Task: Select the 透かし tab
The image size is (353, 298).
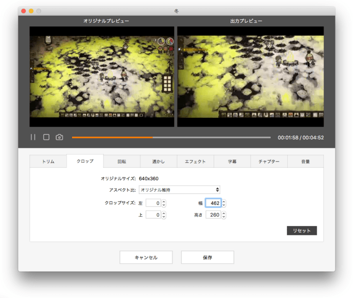Action: (x=158, y=161)
